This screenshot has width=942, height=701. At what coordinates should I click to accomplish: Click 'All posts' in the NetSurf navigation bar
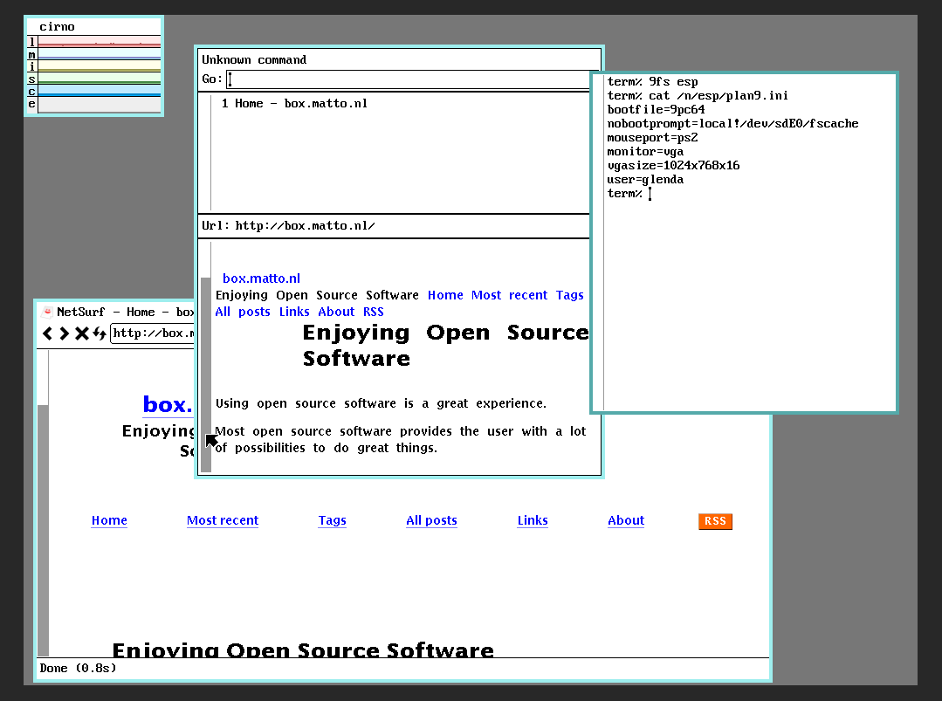431,520
